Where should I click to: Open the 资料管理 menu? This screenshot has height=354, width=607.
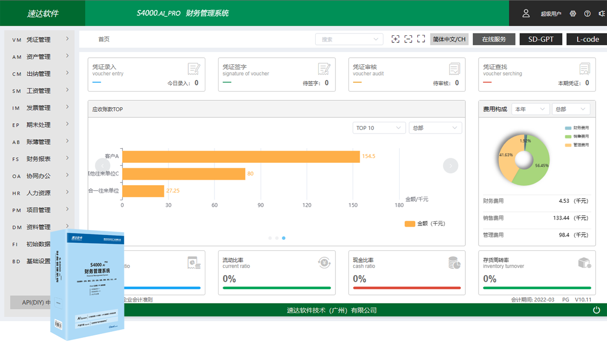click(x=39, y=227)
